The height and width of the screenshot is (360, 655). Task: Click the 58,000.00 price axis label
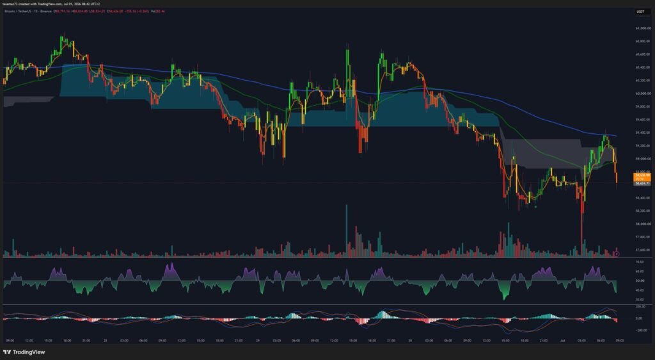642,224
